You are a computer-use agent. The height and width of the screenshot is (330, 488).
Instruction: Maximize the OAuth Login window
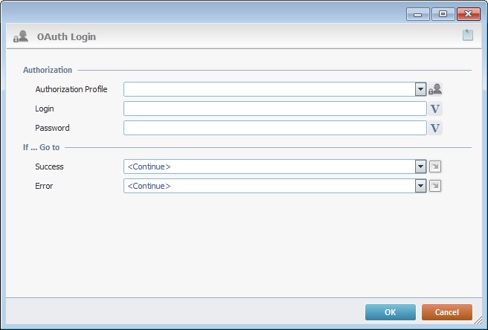(x=443, y=14)
